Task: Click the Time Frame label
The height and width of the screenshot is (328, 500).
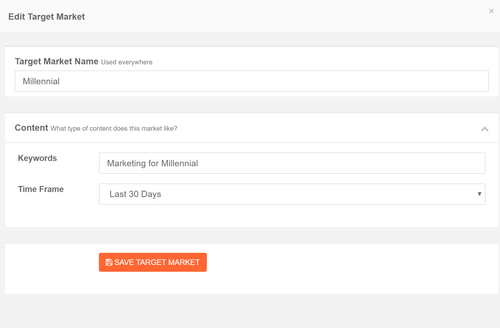Action: point(41,189)
